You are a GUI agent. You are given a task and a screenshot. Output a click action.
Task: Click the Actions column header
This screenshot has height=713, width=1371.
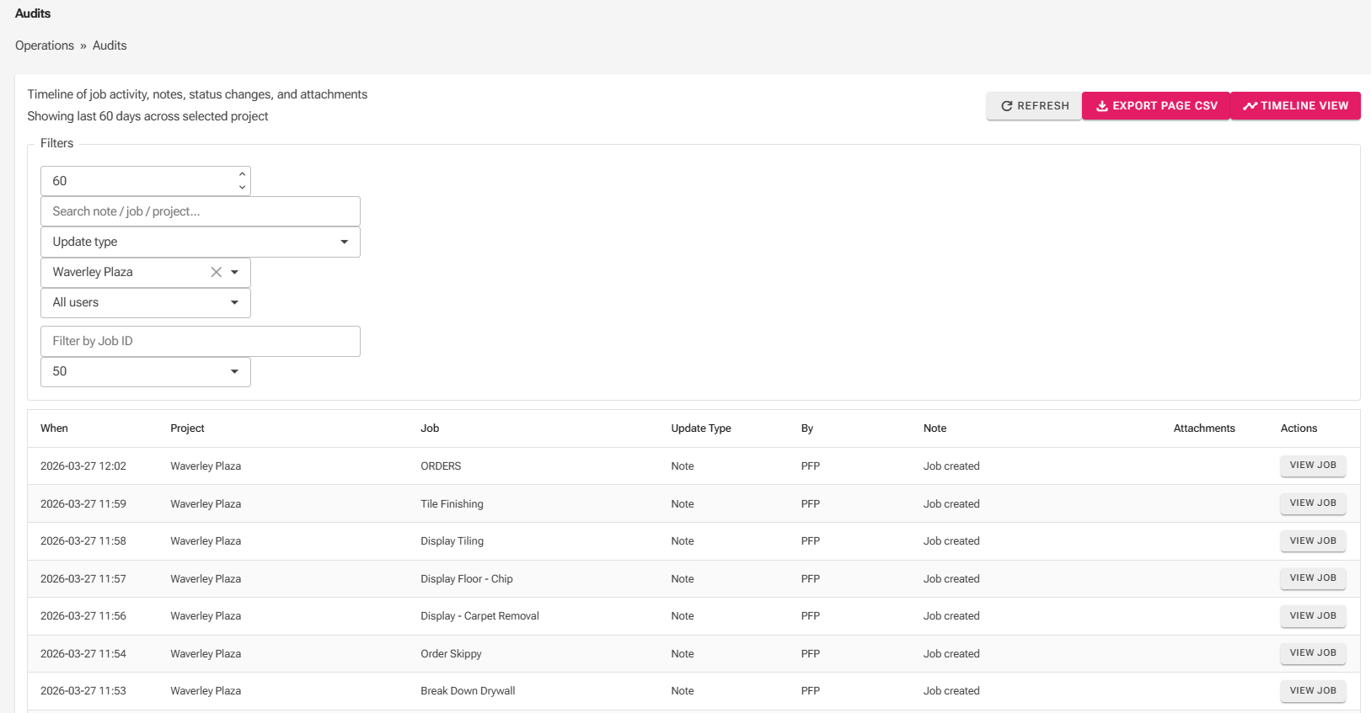(1299, 428)
